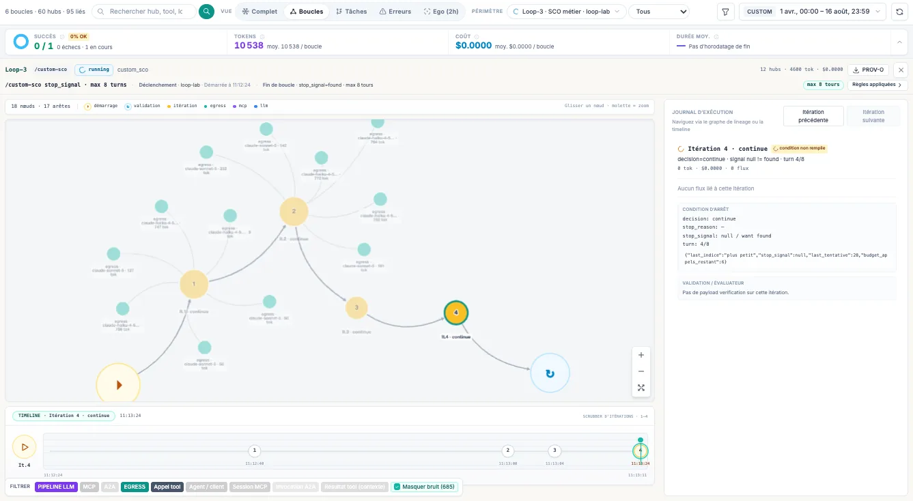
Task: Switch to the Boucles view tab
Action: tap(306, 12)
